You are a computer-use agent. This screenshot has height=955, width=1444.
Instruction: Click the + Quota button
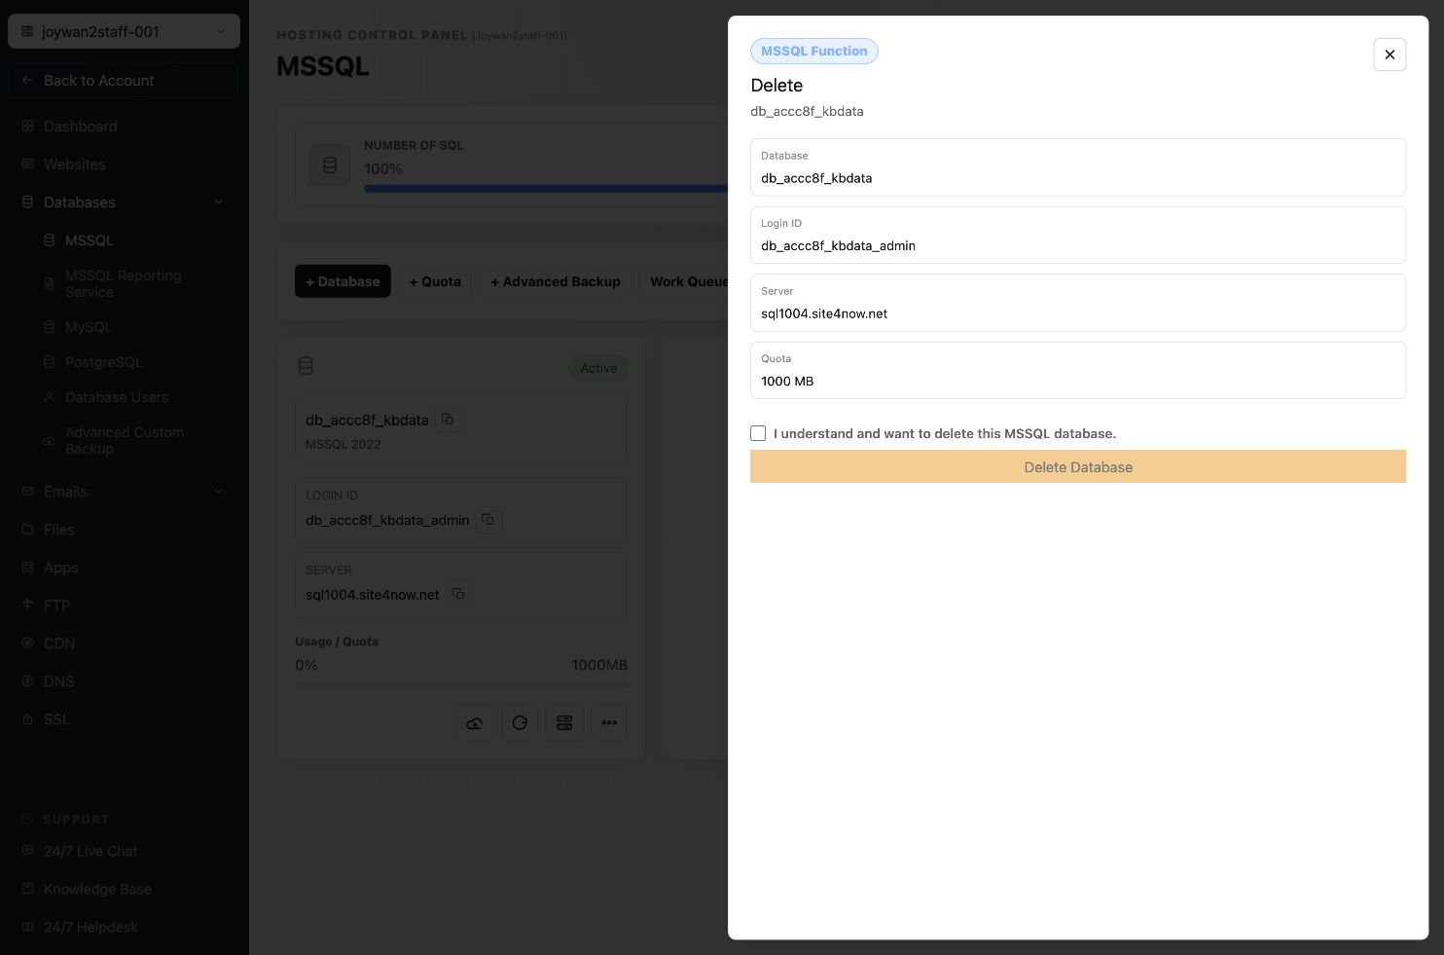(435, 281)
